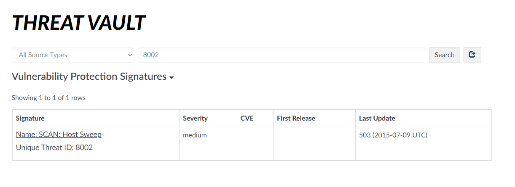
Task: Click the share icon beside Search
Action: click(x=472, y=55)
